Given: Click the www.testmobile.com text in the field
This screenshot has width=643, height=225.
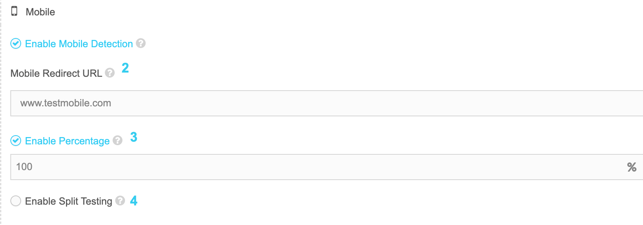Looking at the screenshot, I should pos(66,103).
